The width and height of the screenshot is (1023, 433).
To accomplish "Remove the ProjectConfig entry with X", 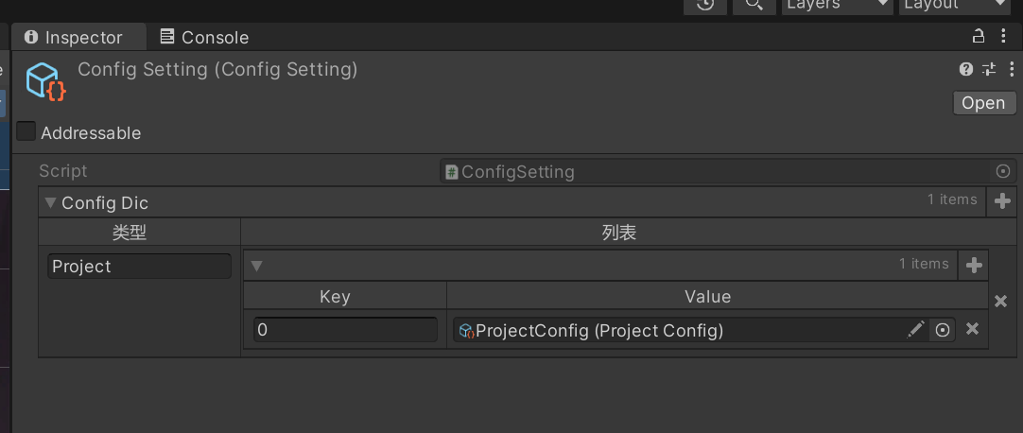I will coord(972,329).
